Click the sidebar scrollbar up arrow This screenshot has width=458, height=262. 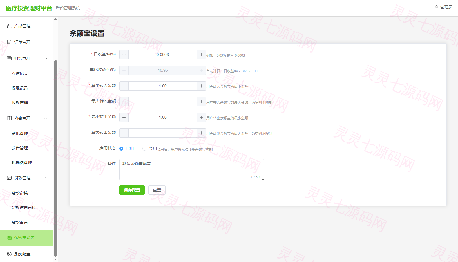pos(56,19)
